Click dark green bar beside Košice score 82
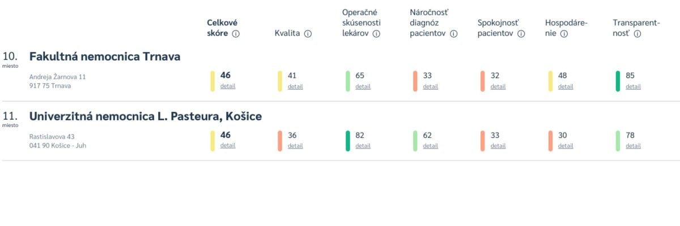This screenshot has height=226, width=680. coord(347,141)
